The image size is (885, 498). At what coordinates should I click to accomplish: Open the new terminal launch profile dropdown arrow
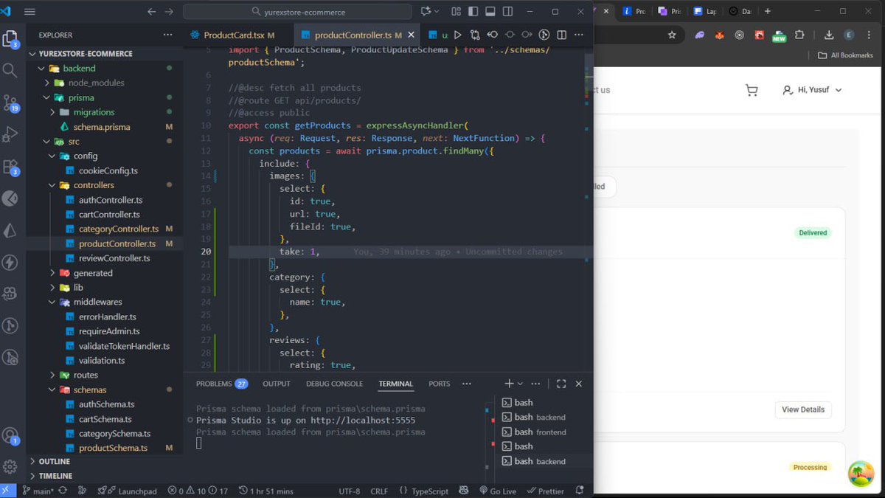coord(520,384)
